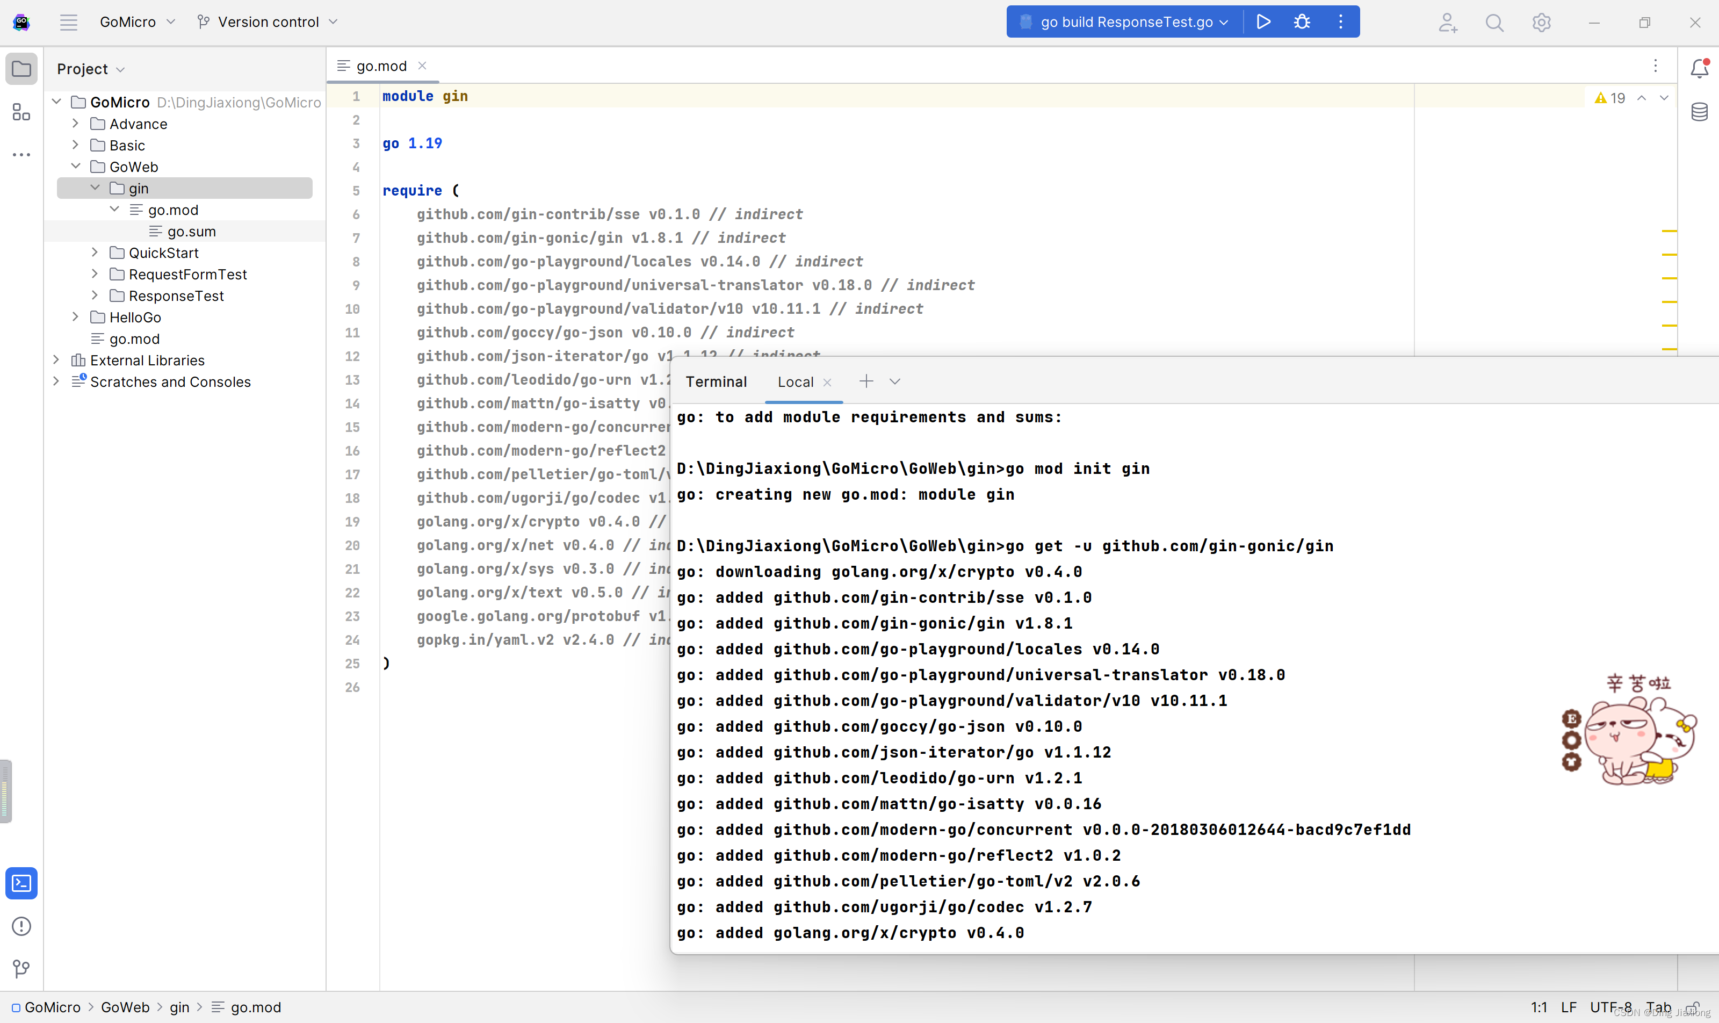Select go.sum file in the project tree
The image size is (1719, 1023).
tap(191, 232)
